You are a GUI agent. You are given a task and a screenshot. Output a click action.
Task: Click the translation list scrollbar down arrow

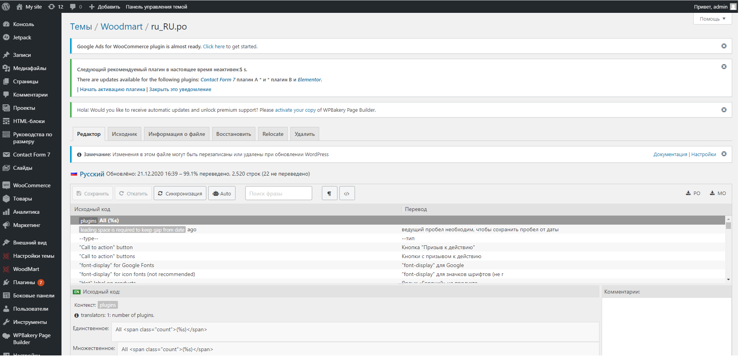(728, 280)
